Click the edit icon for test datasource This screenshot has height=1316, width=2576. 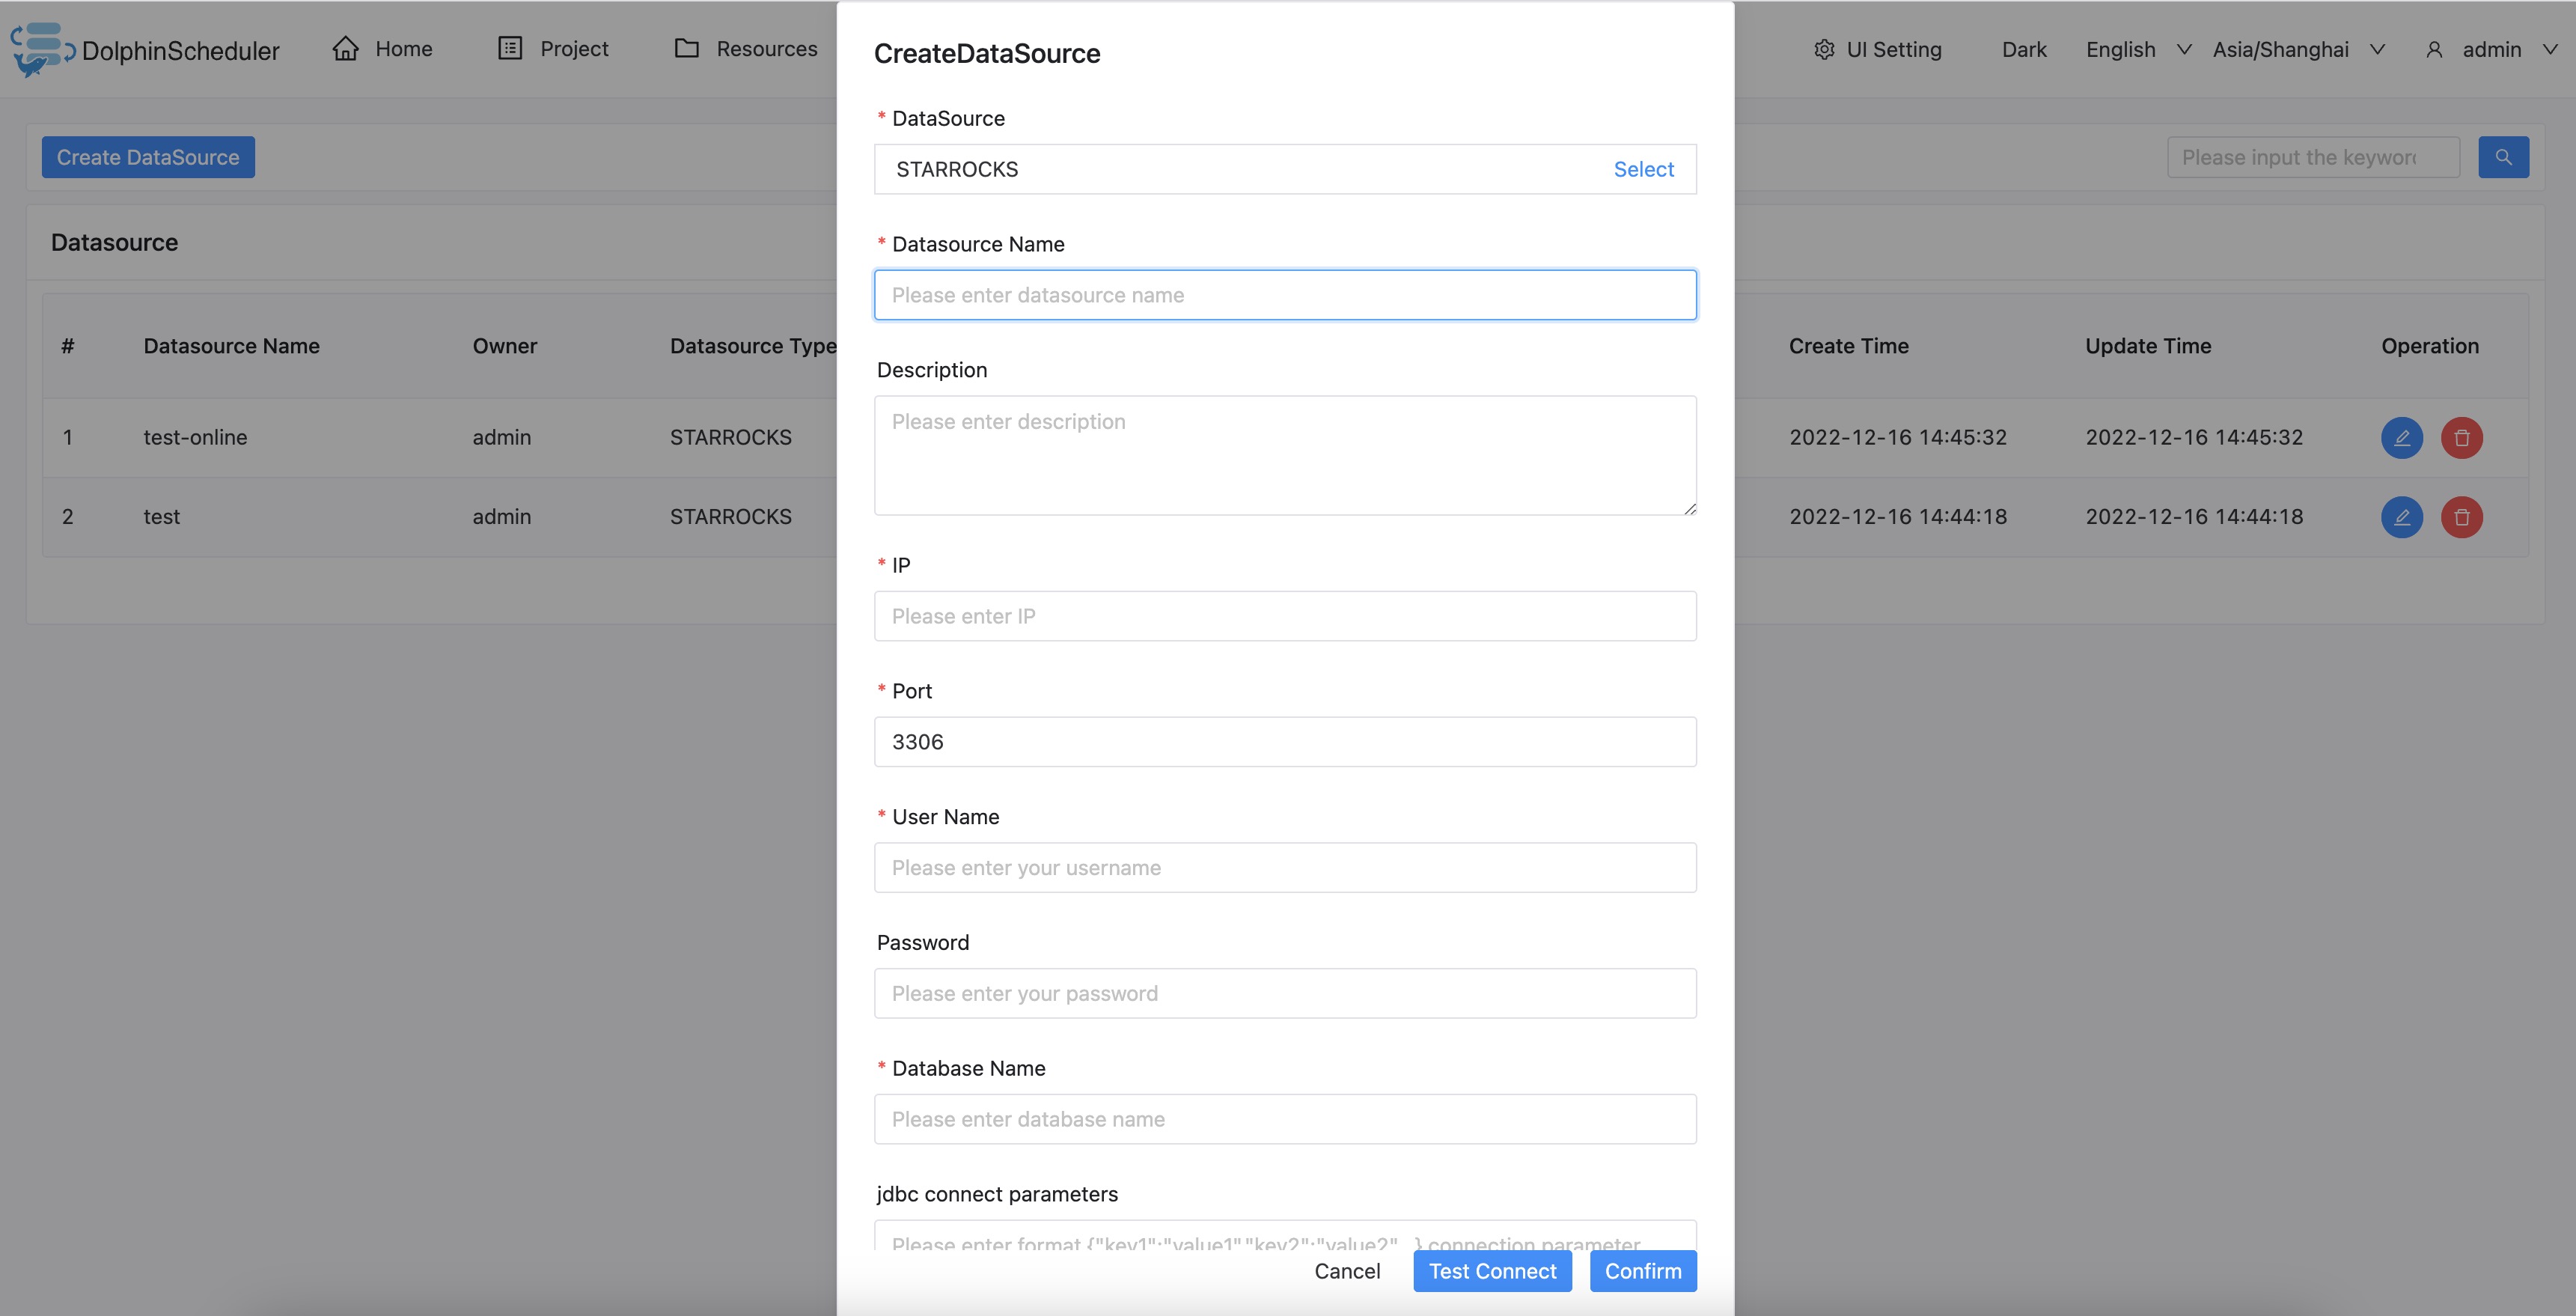point(2401,517)
